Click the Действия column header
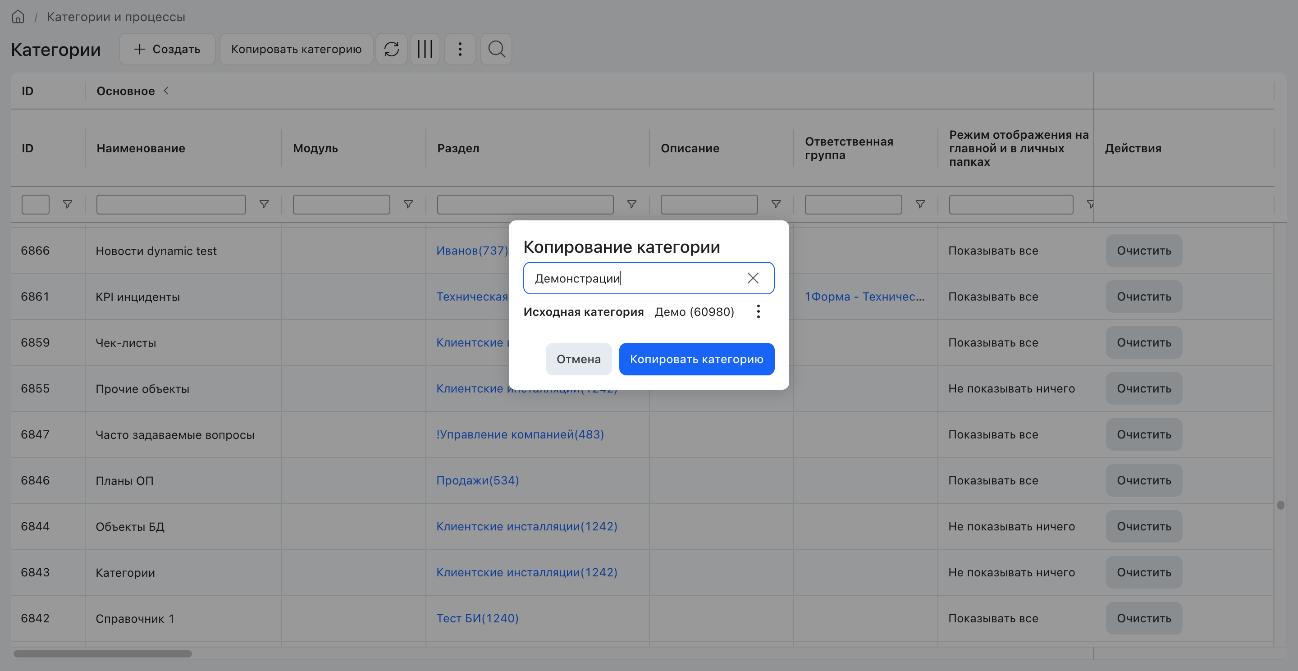Image resolution: width=1298 pixels, height=671 pixels. [1133, 148]
